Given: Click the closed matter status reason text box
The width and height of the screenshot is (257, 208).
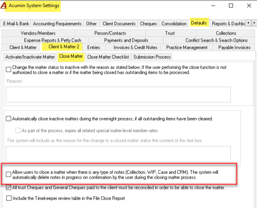Looking at the screenshot, I should pyautogui.click(x=118, y=154).
